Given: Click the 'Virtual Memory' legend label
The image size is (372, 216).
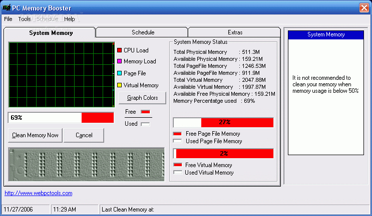Looking at the screenshot, I should click(141, 85).
